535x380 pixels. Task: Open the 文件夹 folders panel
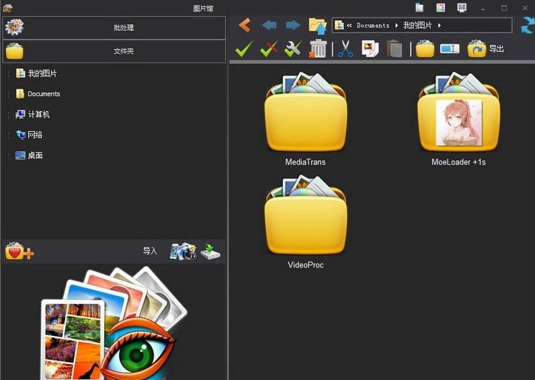(x=114, y=51)
